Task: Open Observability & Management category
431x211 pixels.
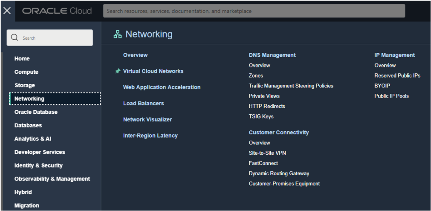Action: 52,179
